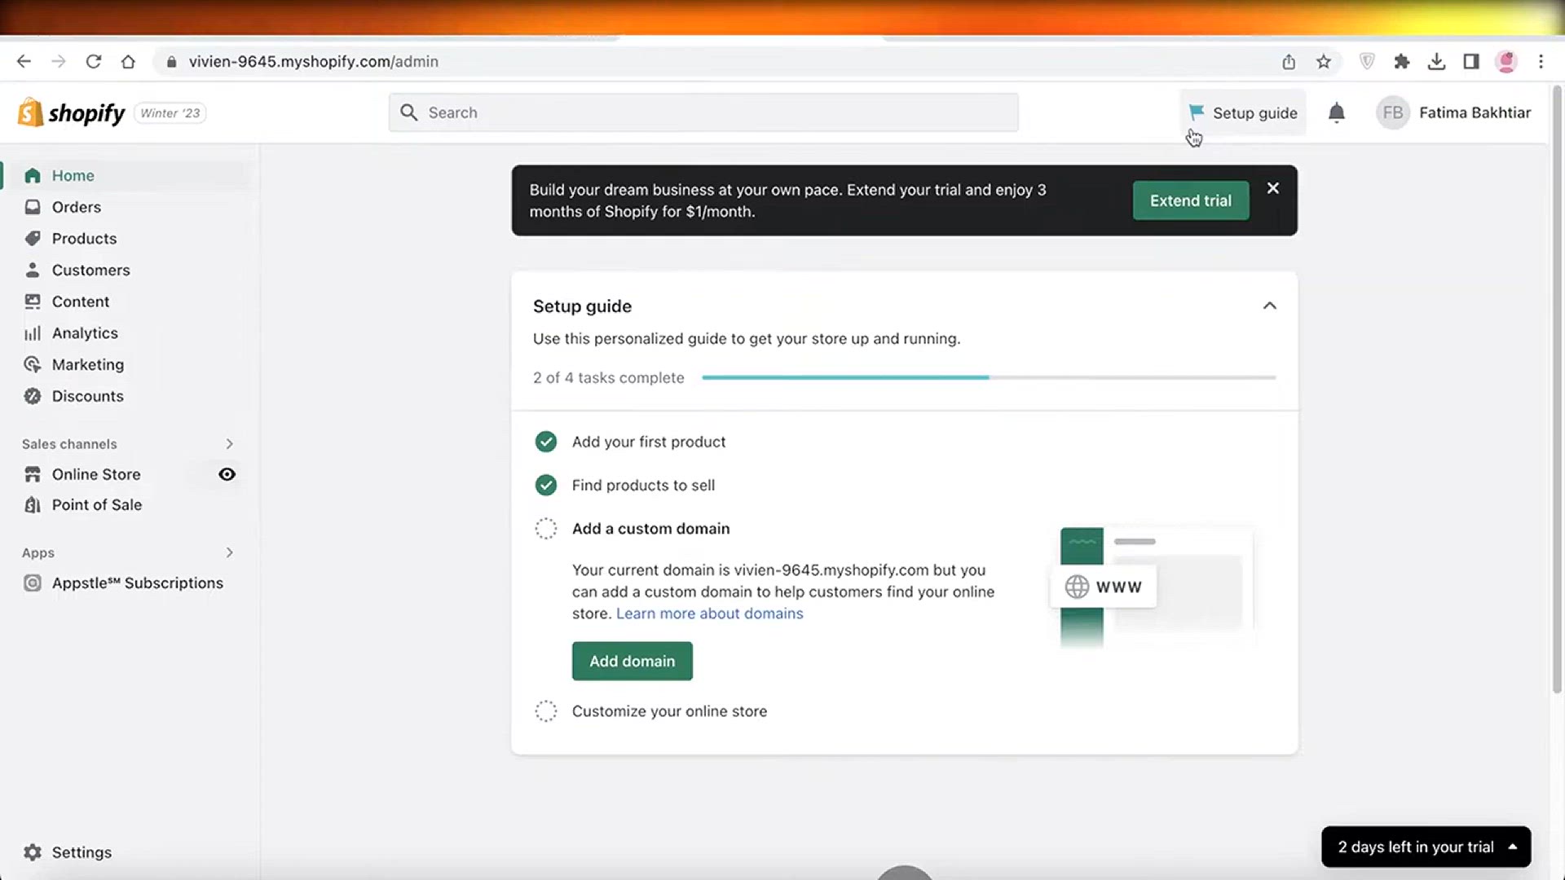Click the Find products to sell task
Image resolution: width=1565 pixels, height=880 pixels.
(x=643, y=486)
